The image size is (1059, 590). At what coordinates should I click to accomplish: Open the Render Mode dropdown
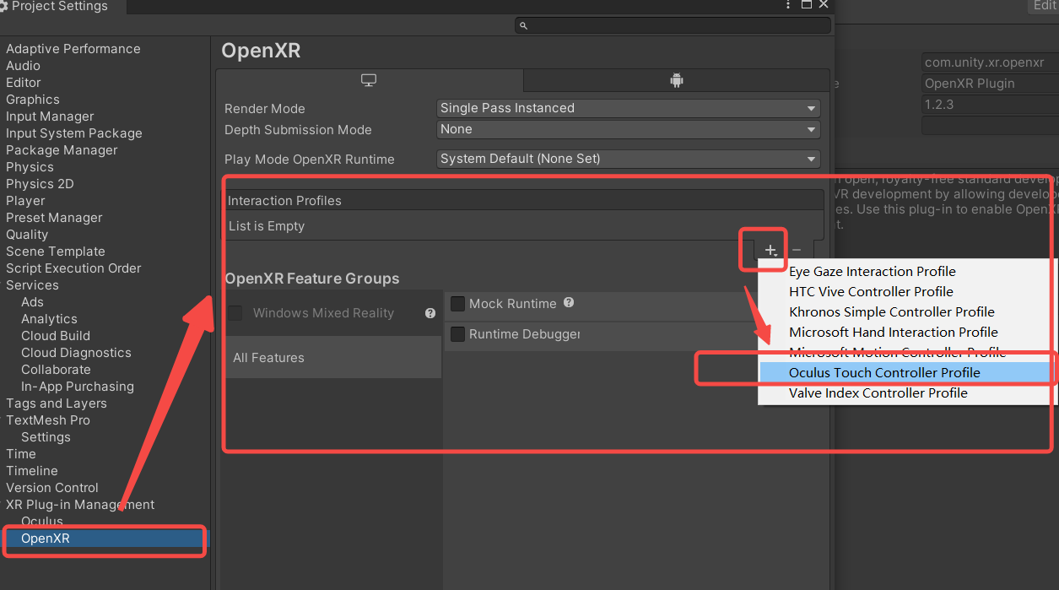coord(628,108)
